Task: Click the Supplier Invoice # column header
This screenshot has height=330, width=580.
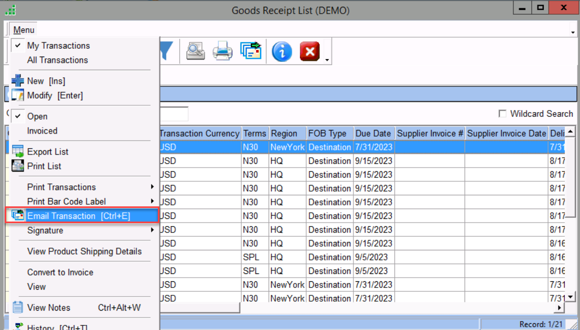Action: [x=430, y=134]
